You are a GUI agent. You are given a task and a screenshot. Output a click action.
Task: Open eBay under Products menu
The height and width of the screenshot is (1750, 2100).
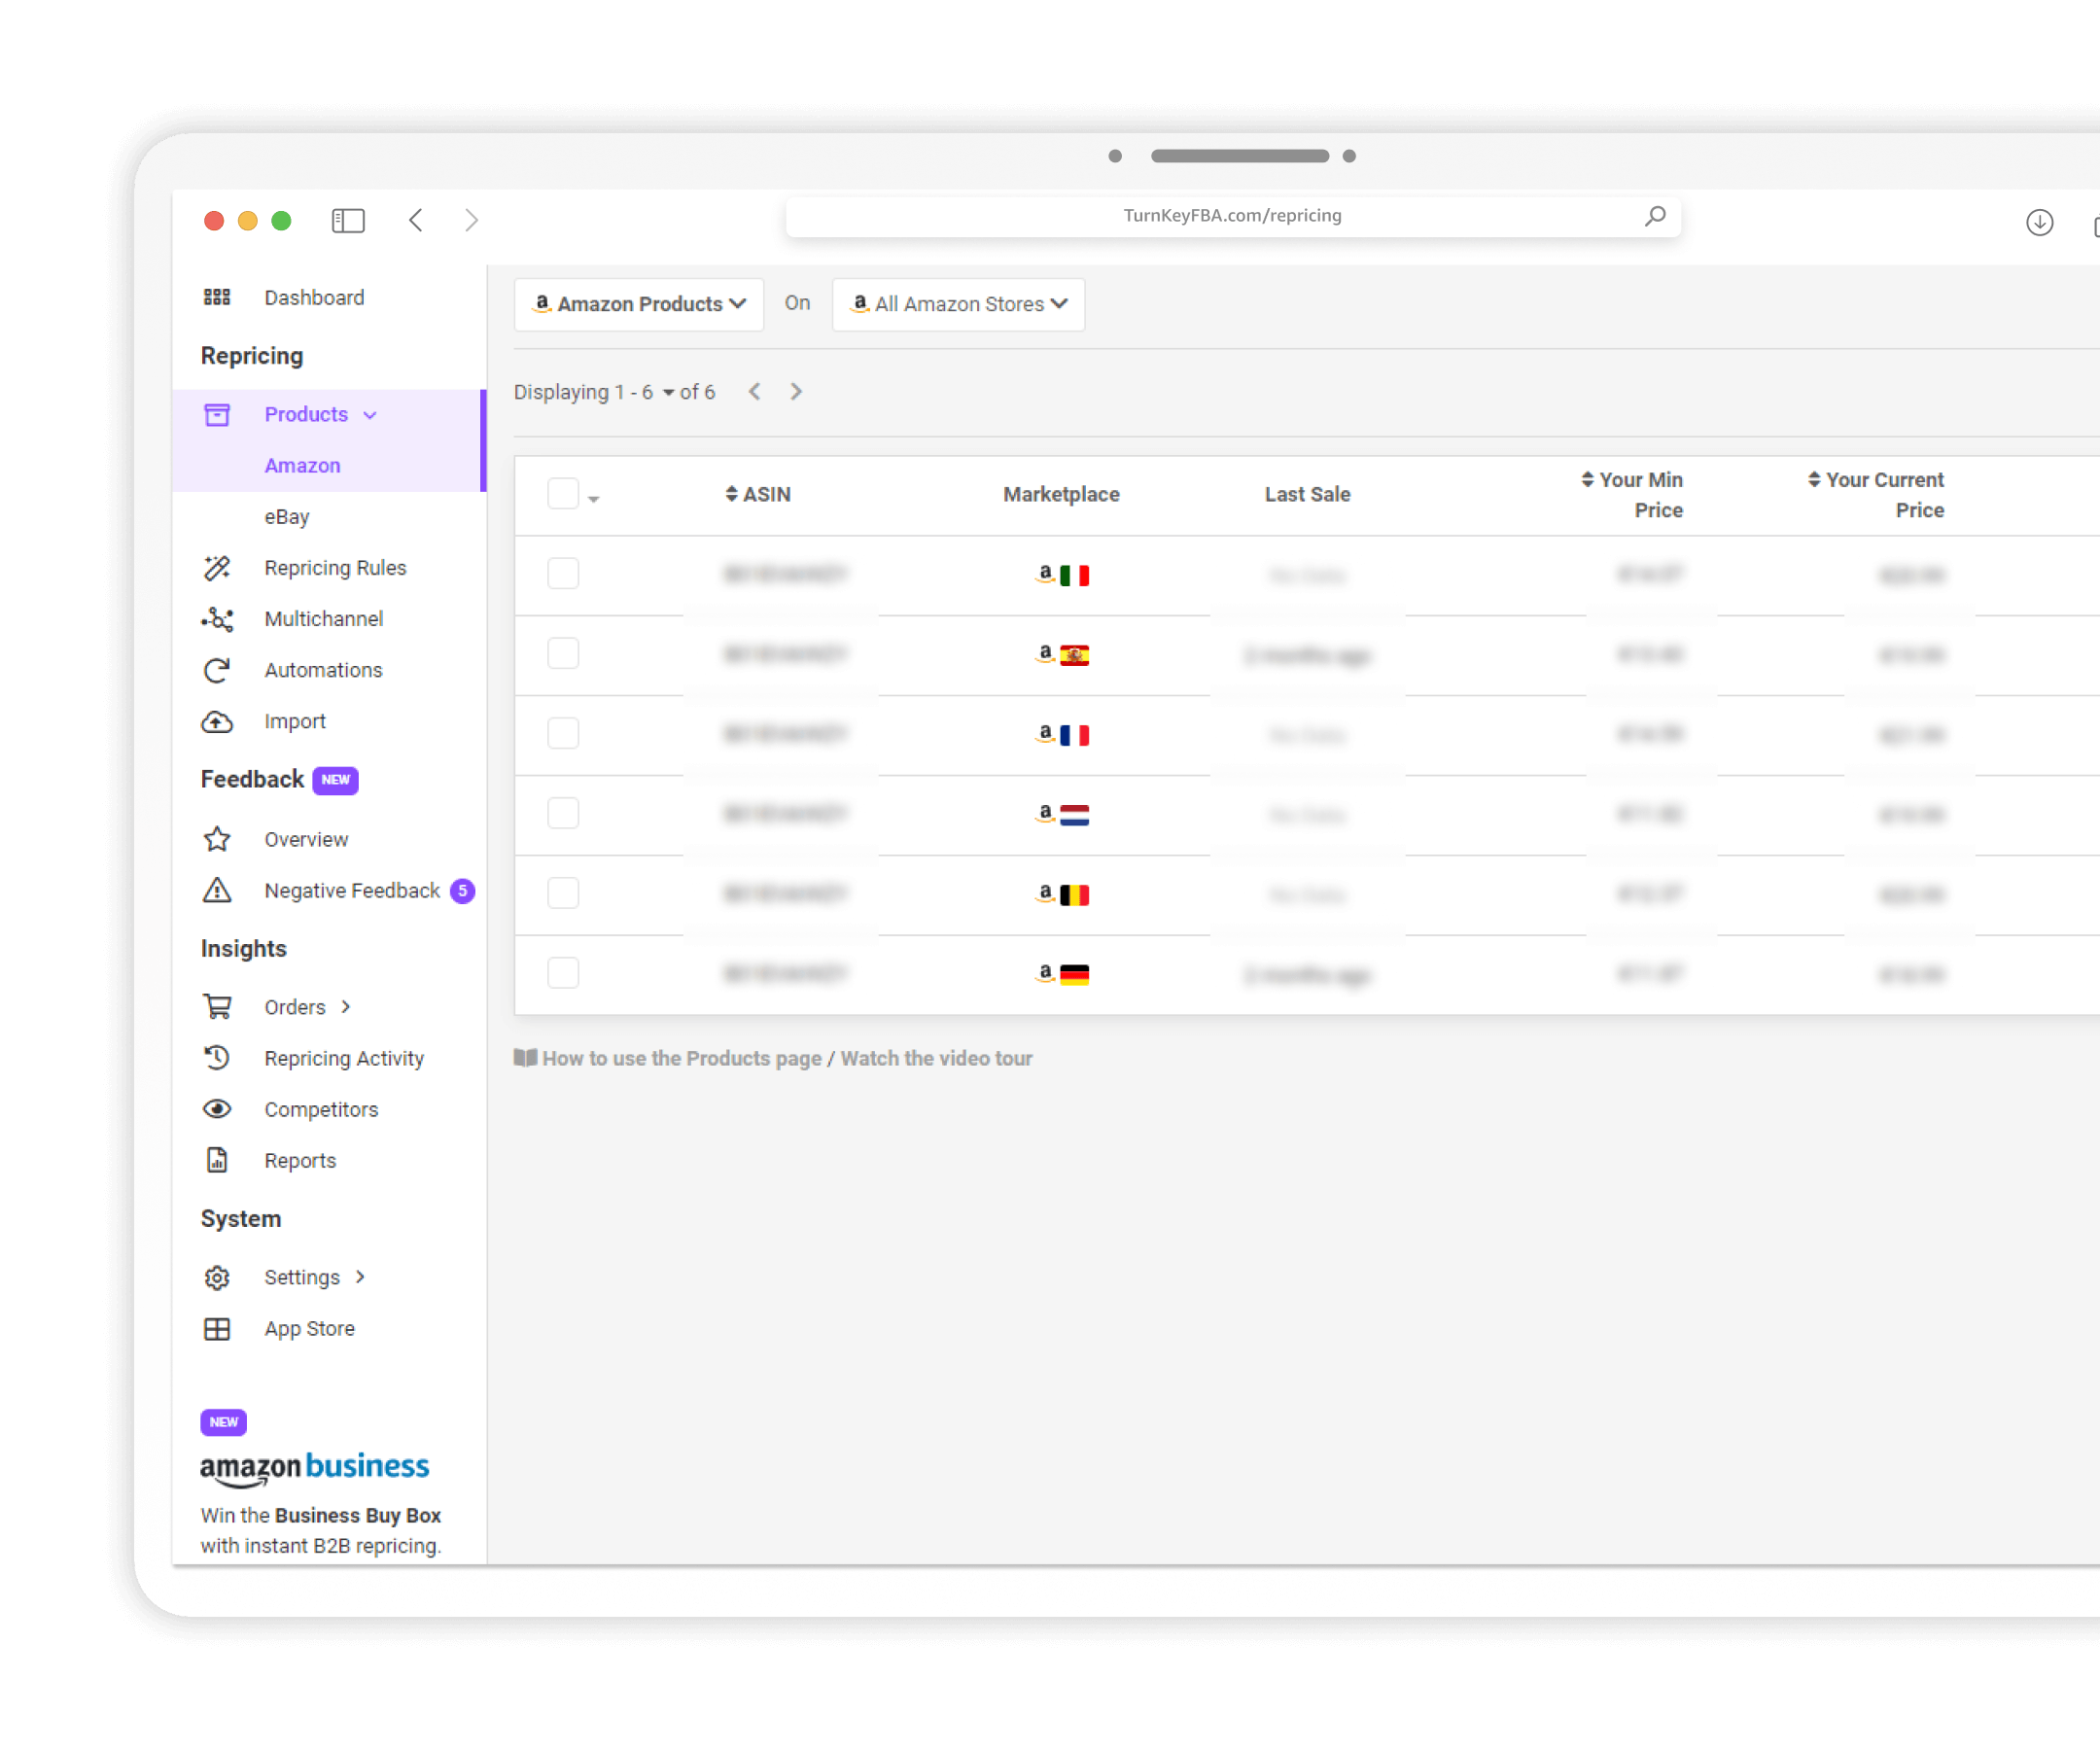tap(287, 517)
